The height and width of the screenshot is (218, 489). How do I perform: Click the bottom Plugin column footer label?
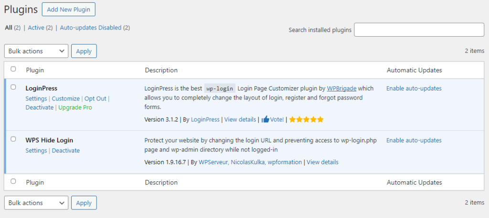tap(35, 182)
